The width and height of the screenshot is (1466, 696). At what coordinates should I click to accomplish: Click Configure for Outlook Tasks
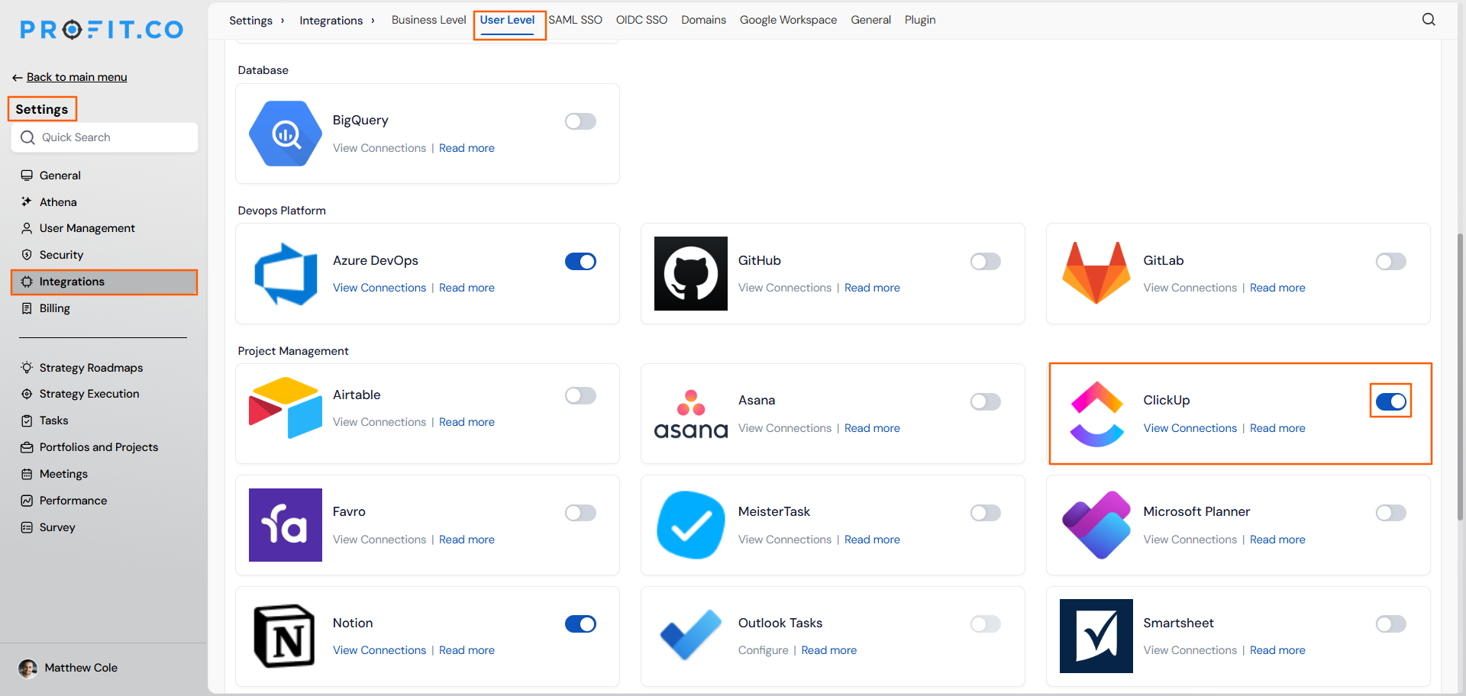click(763, 650)
